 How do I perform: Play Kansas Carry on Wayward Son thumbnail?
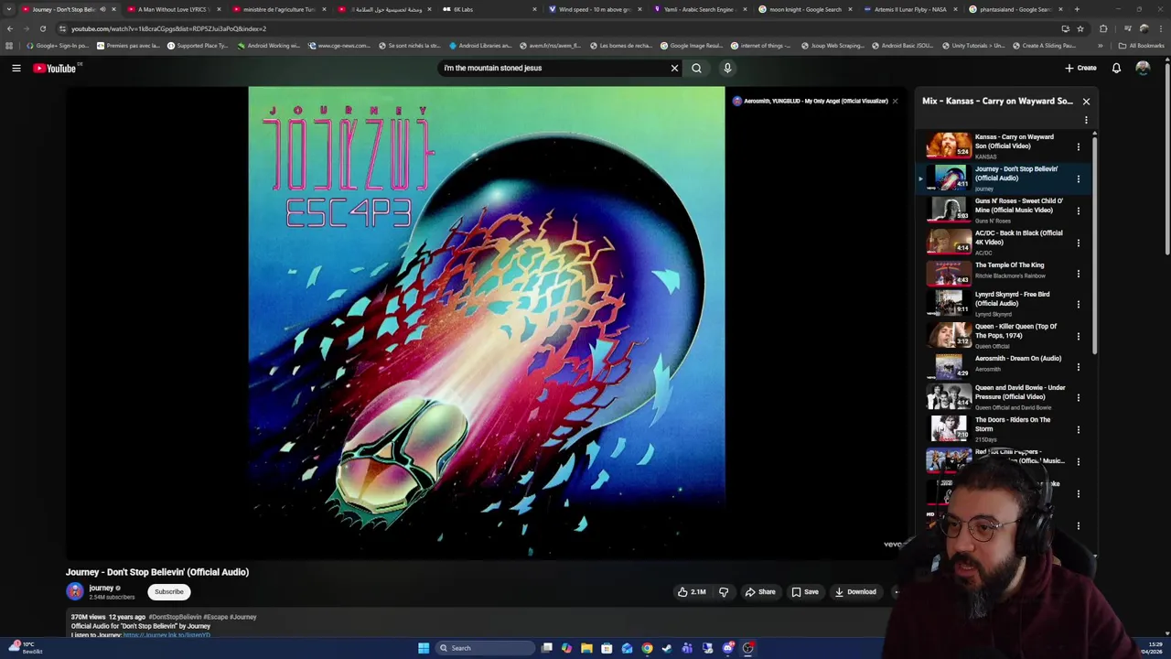click(949, 146)
